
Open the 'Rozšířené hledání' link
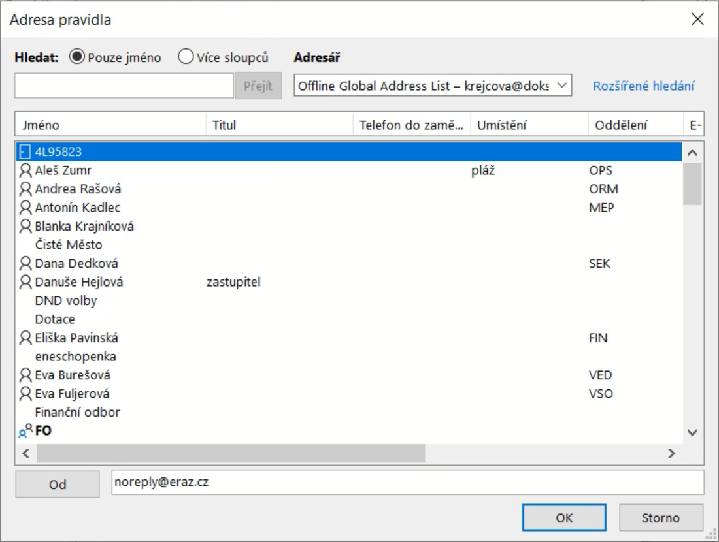(x=643, y=86)
